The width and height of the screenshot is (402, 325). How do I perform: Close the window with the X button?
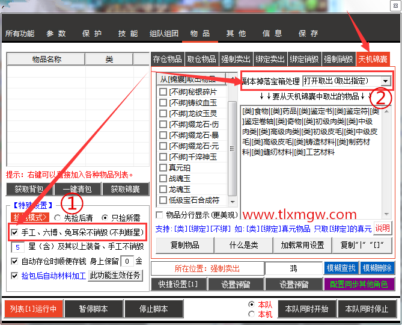395,5
